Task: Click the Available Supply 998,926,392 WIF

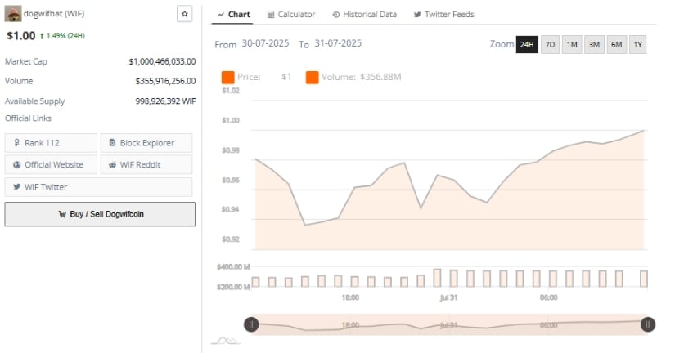Action: tap(165, 101)
